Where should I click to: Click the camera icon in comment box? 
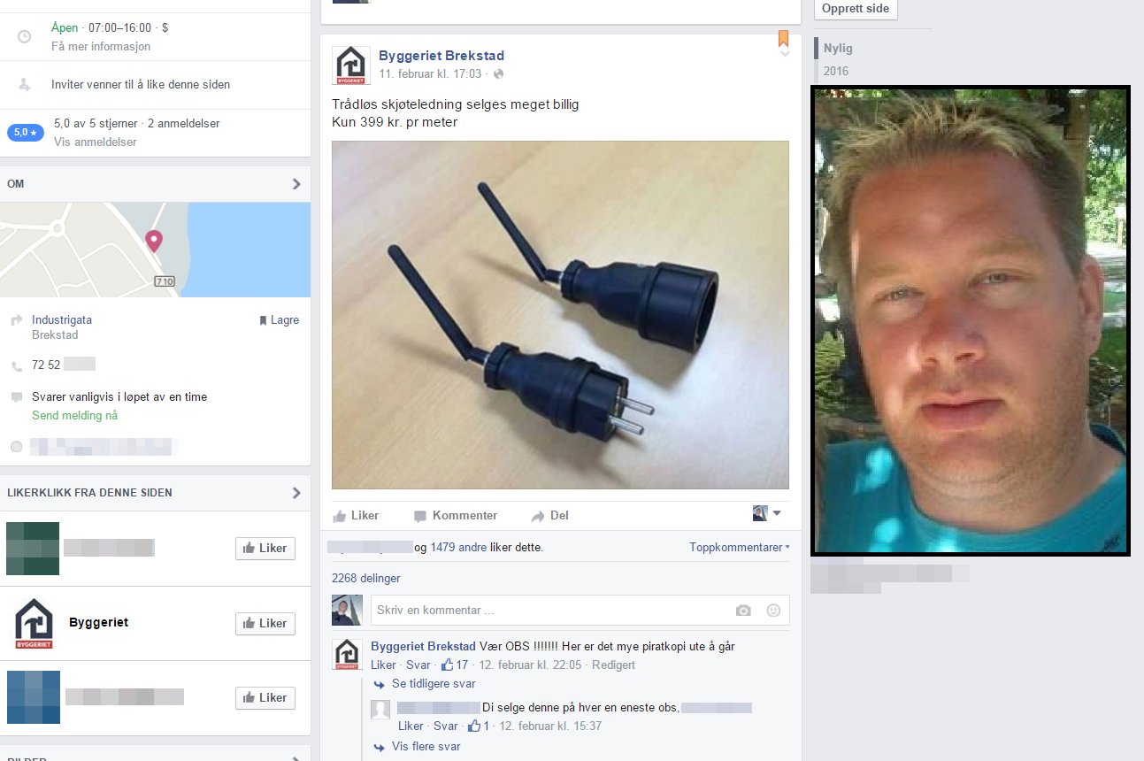click(743, 611)
